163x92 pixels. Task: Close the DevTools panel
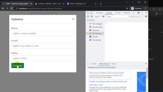(146, 13)
